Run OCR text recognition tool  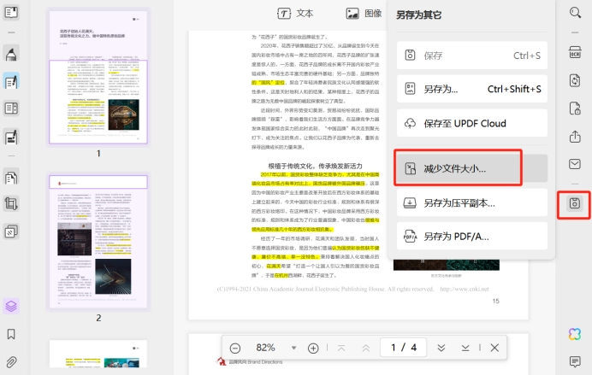[x=575, y=52]
